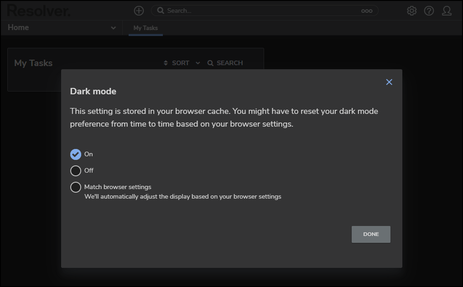
Task: Click the magnifier icon beside SEARCH in My Tasks
Action: point(210,63)
